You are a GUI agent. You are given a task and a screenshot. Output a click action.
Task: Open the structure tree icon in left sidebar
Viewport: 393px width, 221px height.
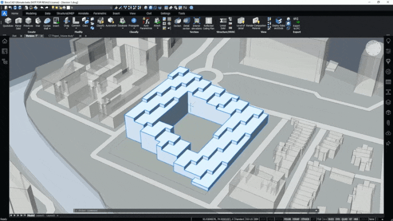tap(4, 61)
